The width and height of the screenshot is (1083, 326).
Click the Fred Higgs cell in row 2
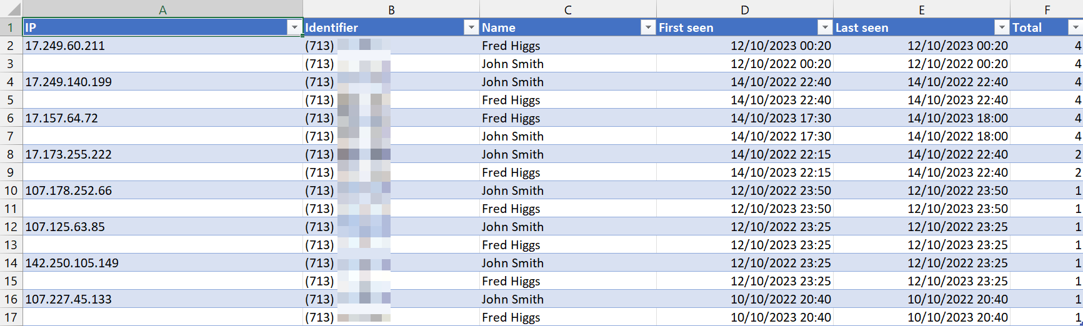[x=511, y=46]
